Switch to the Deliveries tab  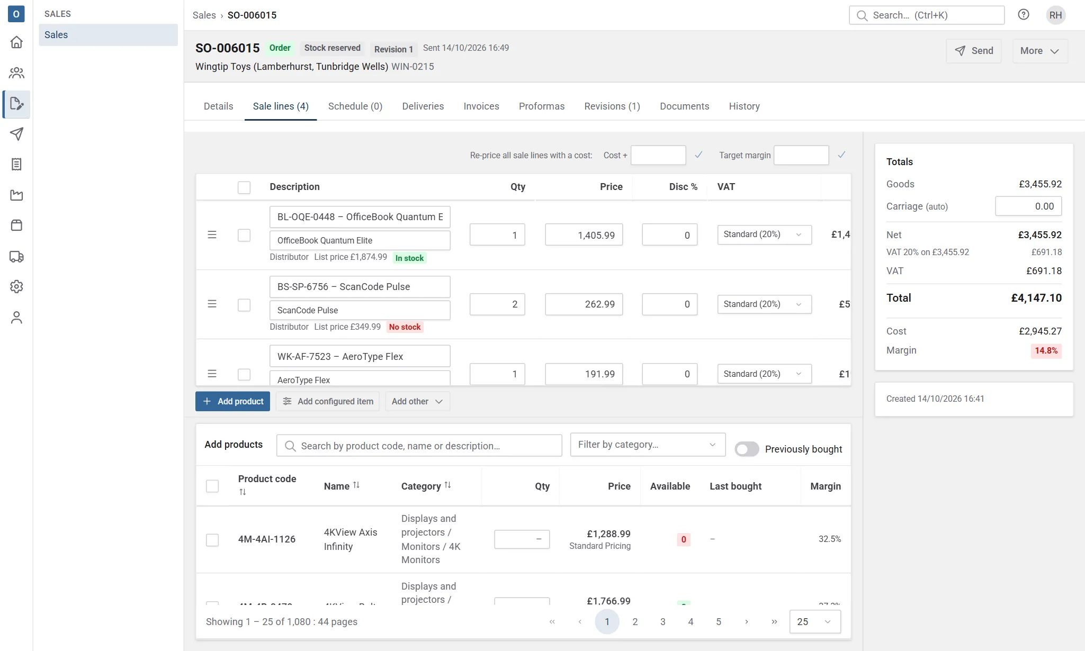(423, 106)
